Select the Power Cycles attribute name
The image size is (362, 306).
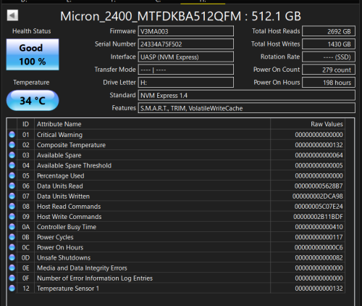55,237
